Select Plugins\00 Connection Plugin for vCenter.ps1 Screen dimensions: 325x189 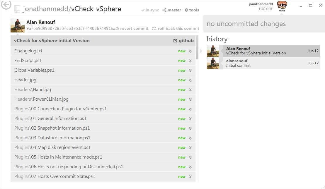(x=61, y=109)
